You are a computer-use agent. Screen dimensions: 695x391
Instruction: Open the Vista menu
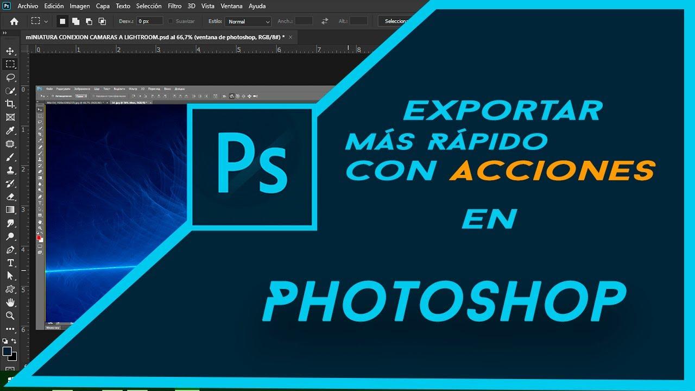tap(208, 6)
